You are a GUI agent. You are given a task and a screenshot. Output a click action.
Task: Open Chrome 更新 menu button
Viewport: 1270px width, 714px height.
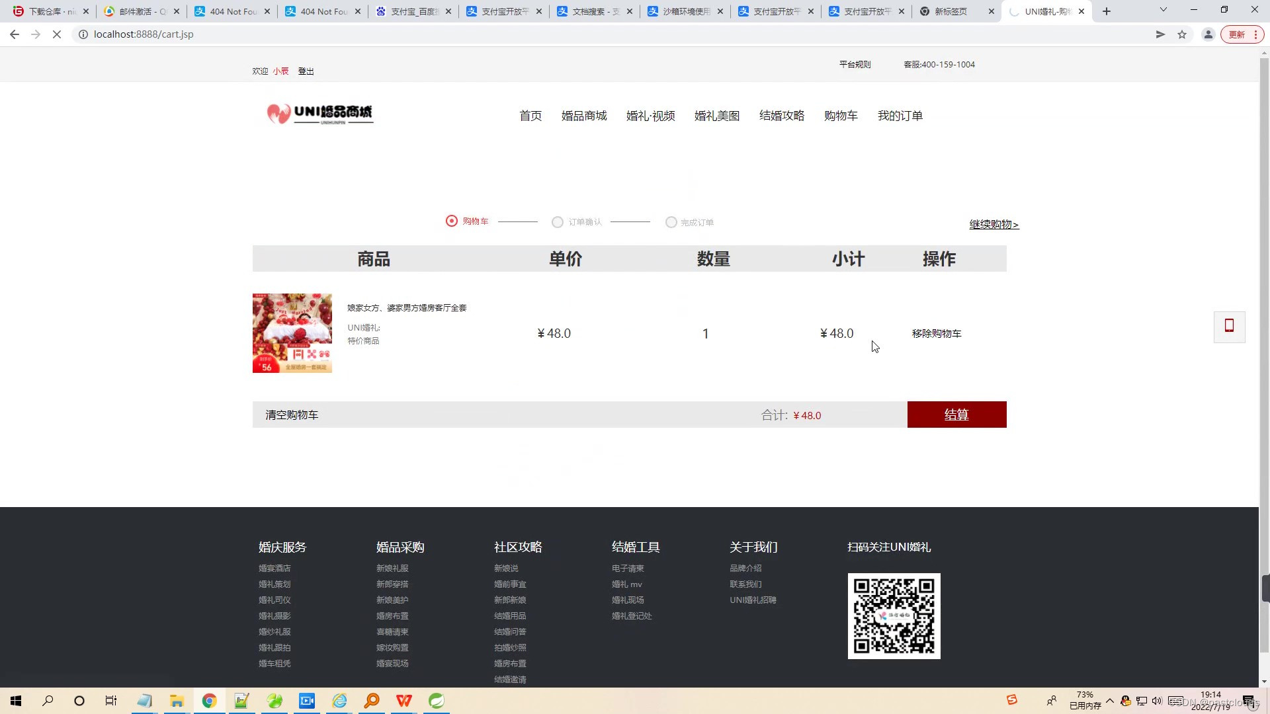1242,34
